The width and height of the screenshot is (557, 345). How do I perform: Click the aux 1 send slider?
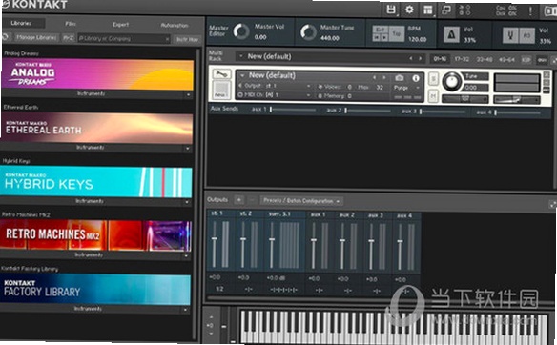(293, 110)
